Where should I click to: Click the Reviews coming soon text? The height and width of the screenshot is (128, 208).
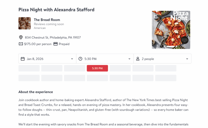[x=49, y=24]
